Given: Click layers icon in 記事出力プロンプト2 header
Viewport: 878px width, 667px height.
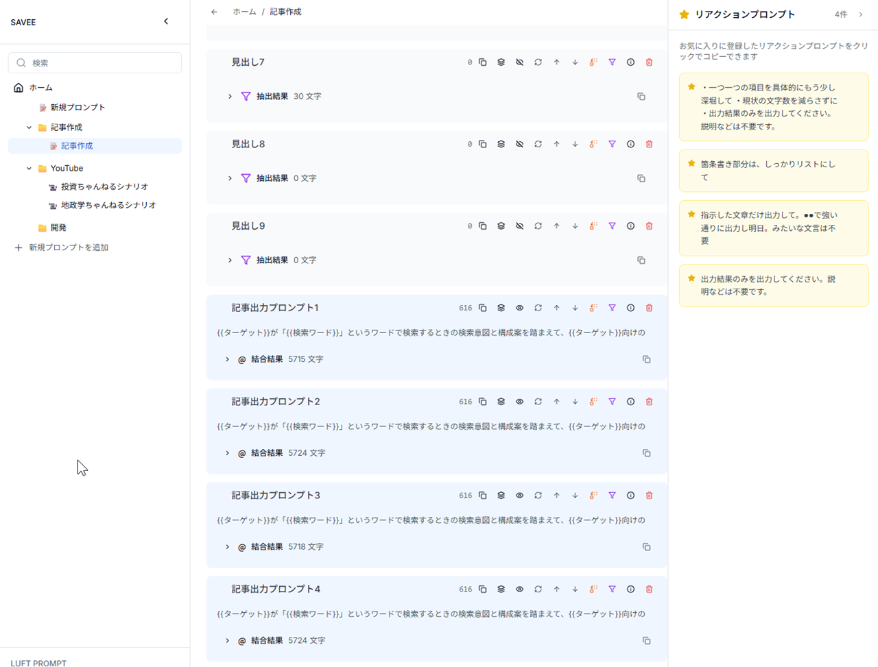Looking at the screenshot, I should tap(501, 402).
